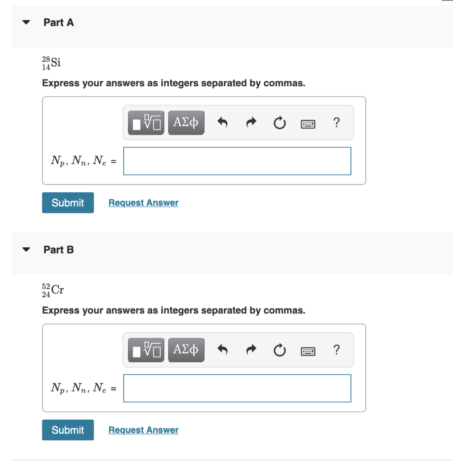The height and width of the screenshot is (462, 453).
Task: Submit the answer for Part A
Action: 68,203
